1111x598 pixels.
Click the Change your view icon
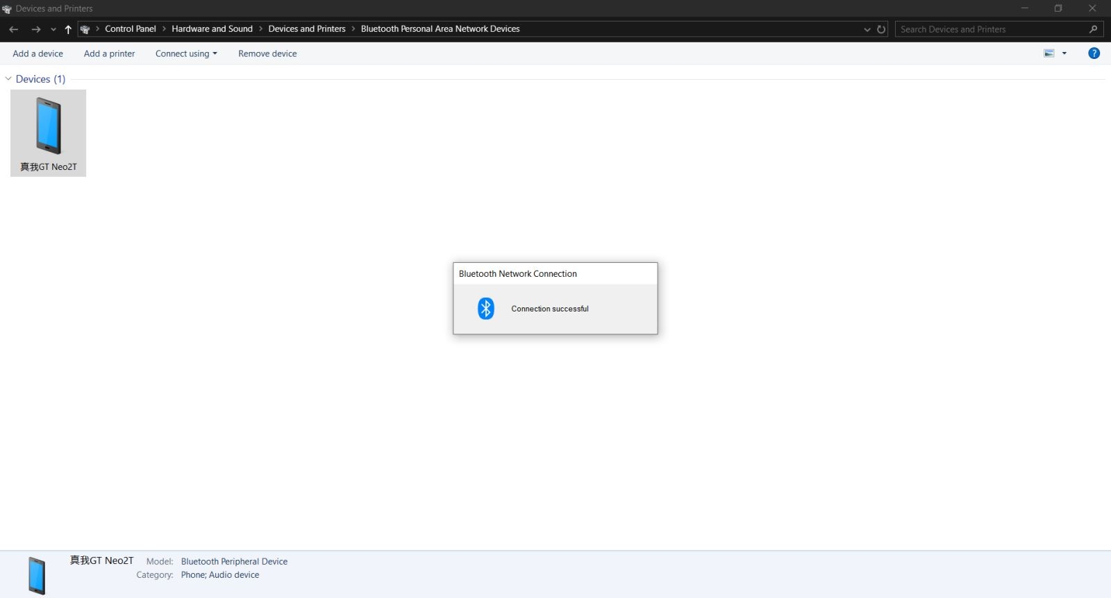click(x=1049, y=53)
